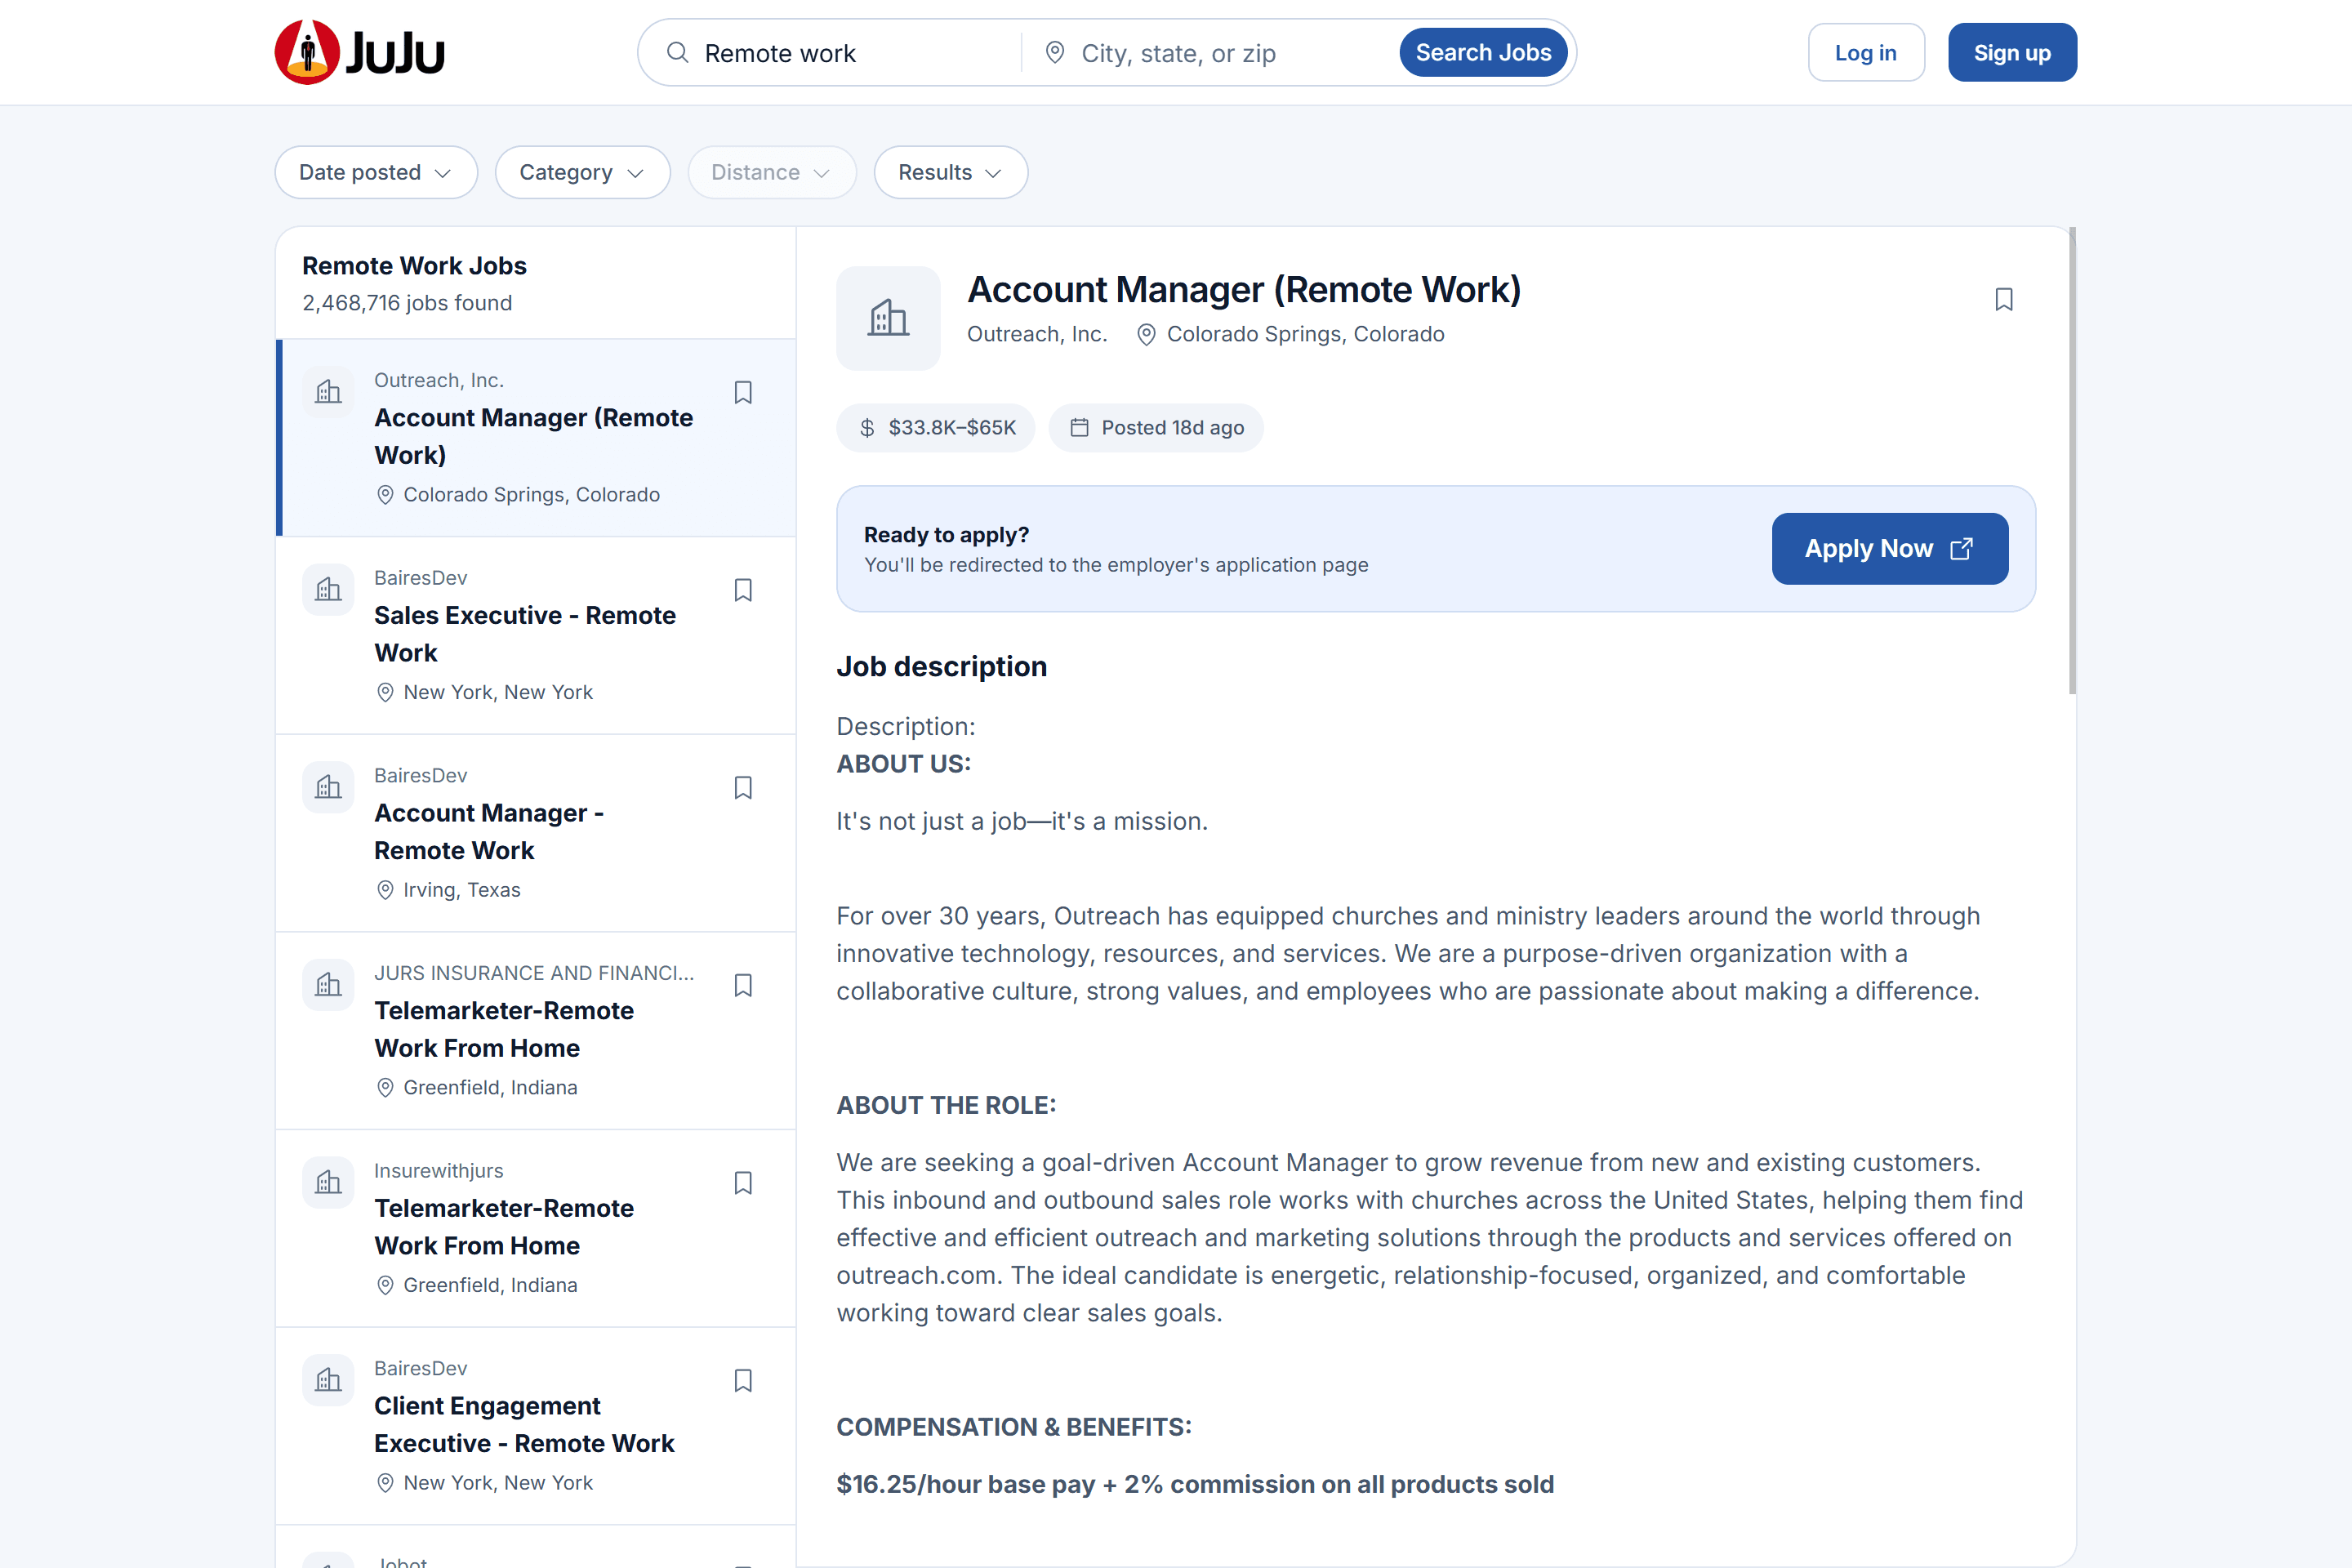2352x1568 pixels.
Task: Click the Sign up button
Action: coord(2012,52)
